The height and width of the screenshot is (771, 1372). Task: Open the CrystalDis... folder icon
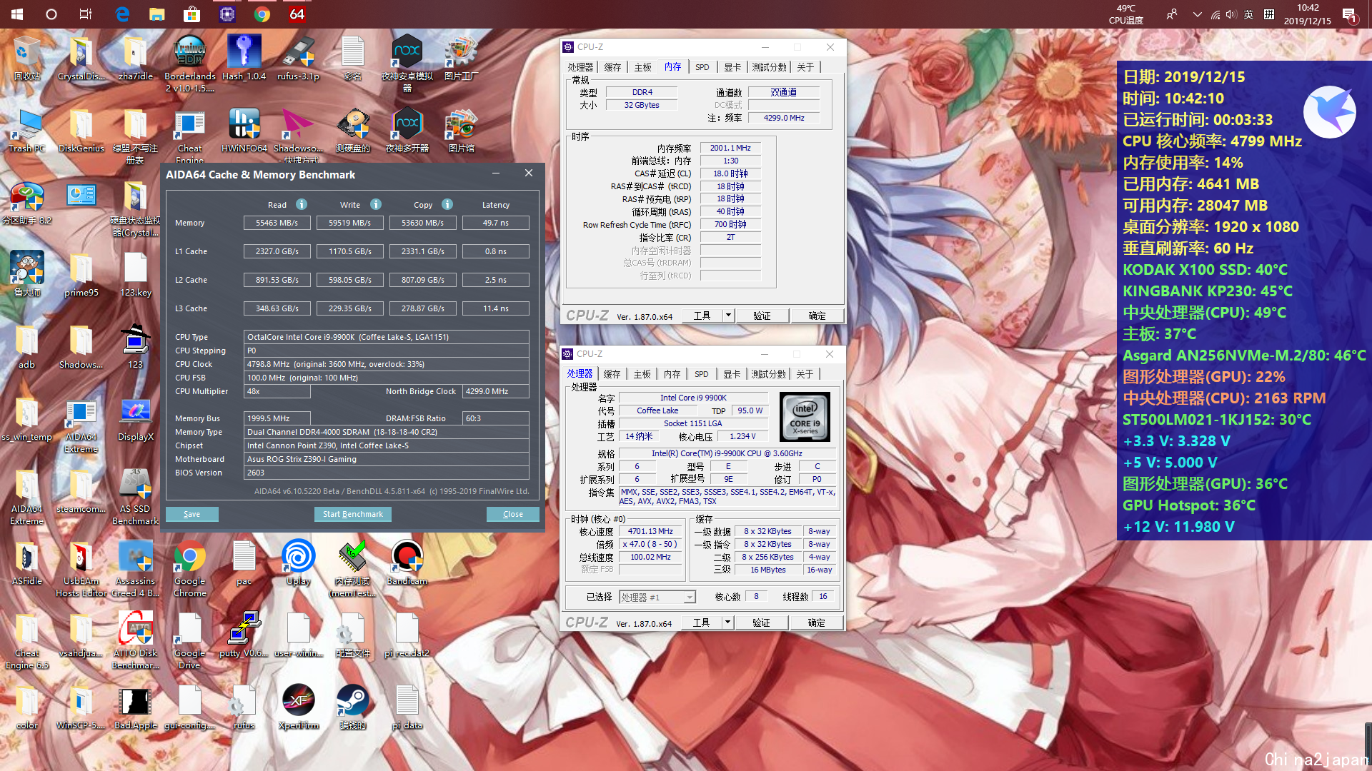pos(81,58)
